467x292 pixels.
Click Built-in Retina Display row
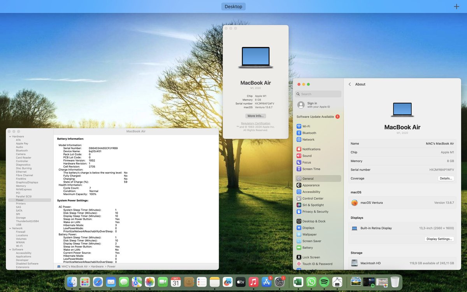tap(402, 228)
